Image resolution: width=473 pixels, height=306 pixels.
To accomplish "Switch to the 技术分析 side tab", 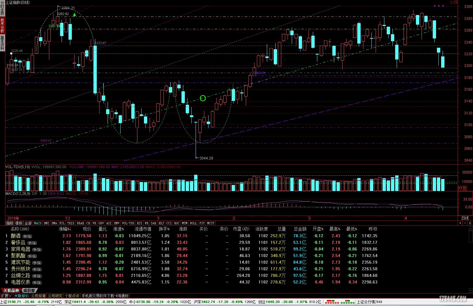I will [x=2, y=26].
